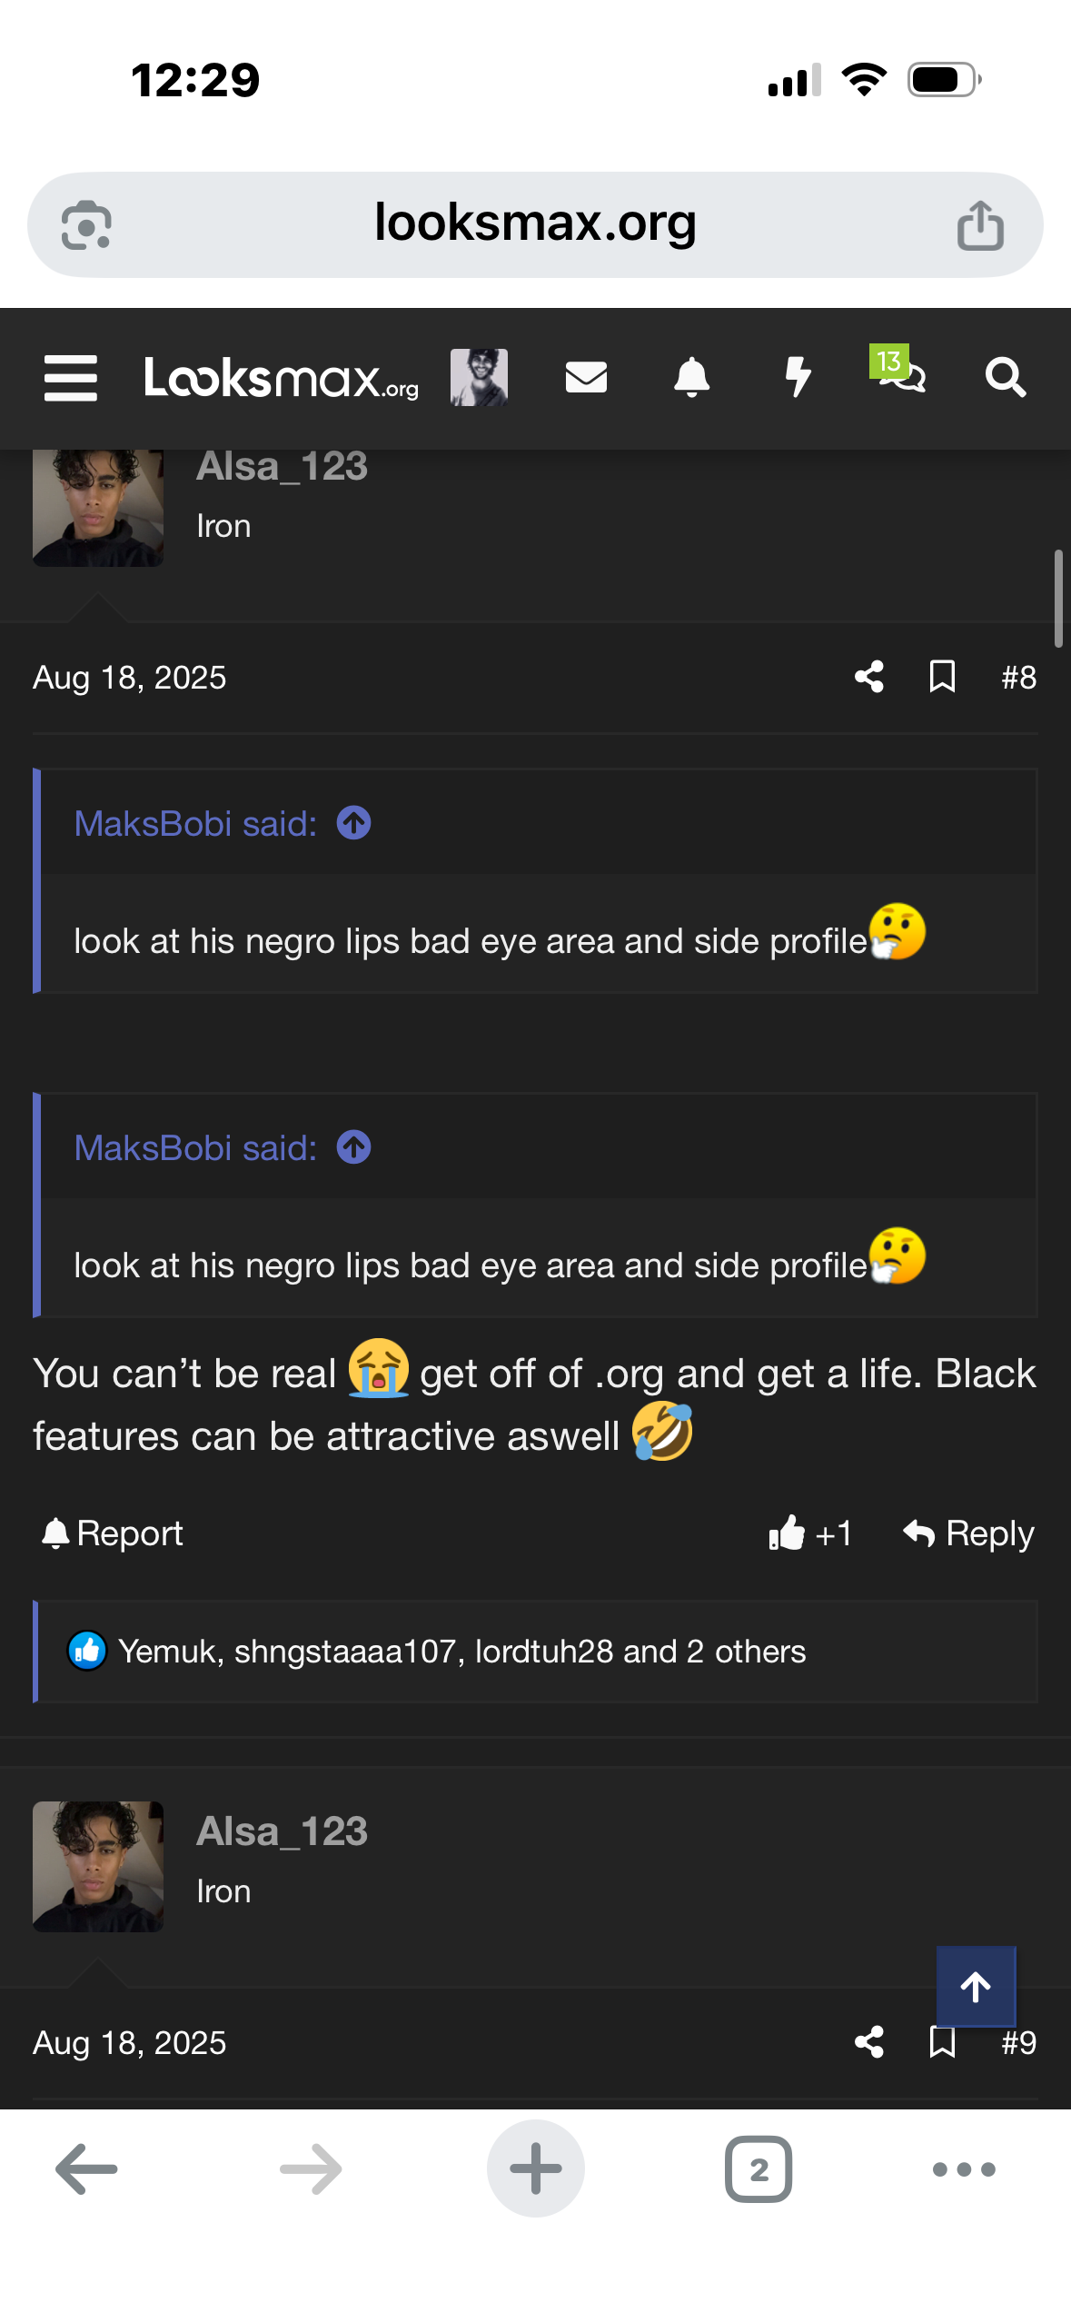Toggle bookmark on post #9
The width and height of the screenshot is (1071, 2322).
coord(942,2042)
